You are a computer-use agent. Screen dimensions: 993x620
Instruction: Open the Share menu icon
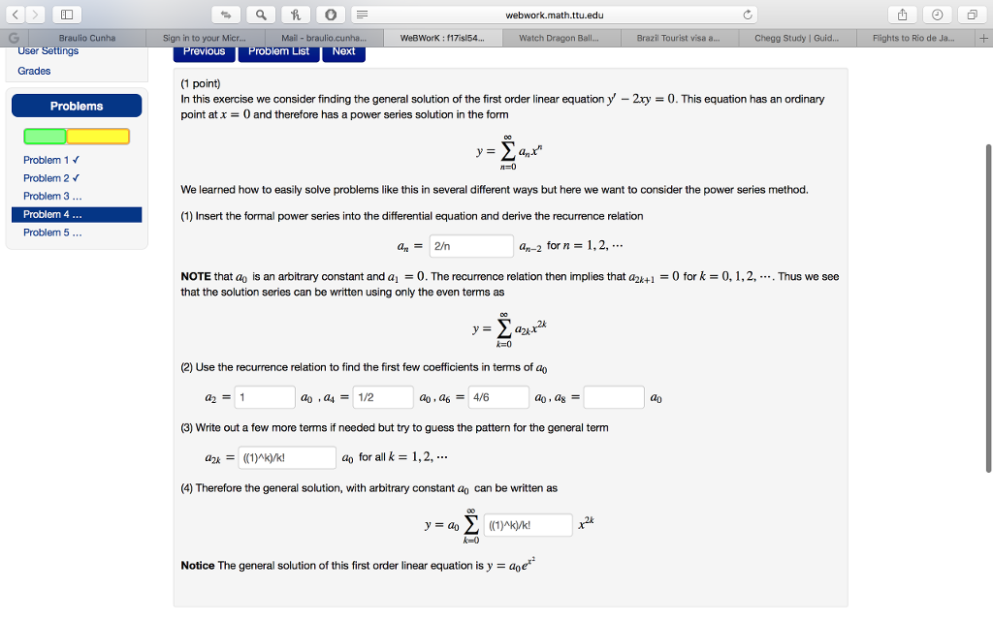[903, 15]
